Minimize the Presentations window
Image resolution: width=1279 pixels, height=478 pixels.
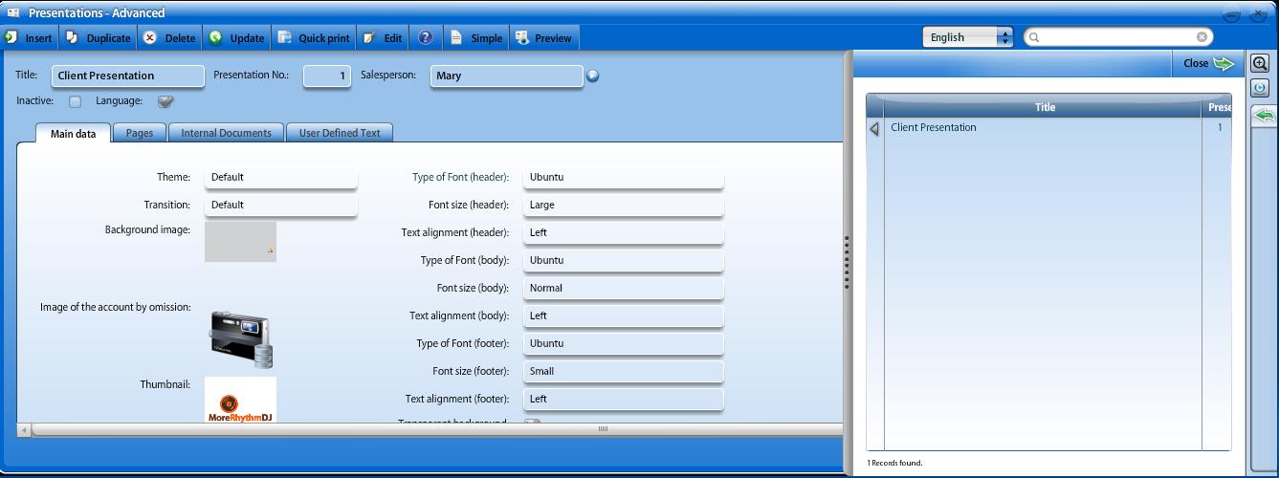1232,14
